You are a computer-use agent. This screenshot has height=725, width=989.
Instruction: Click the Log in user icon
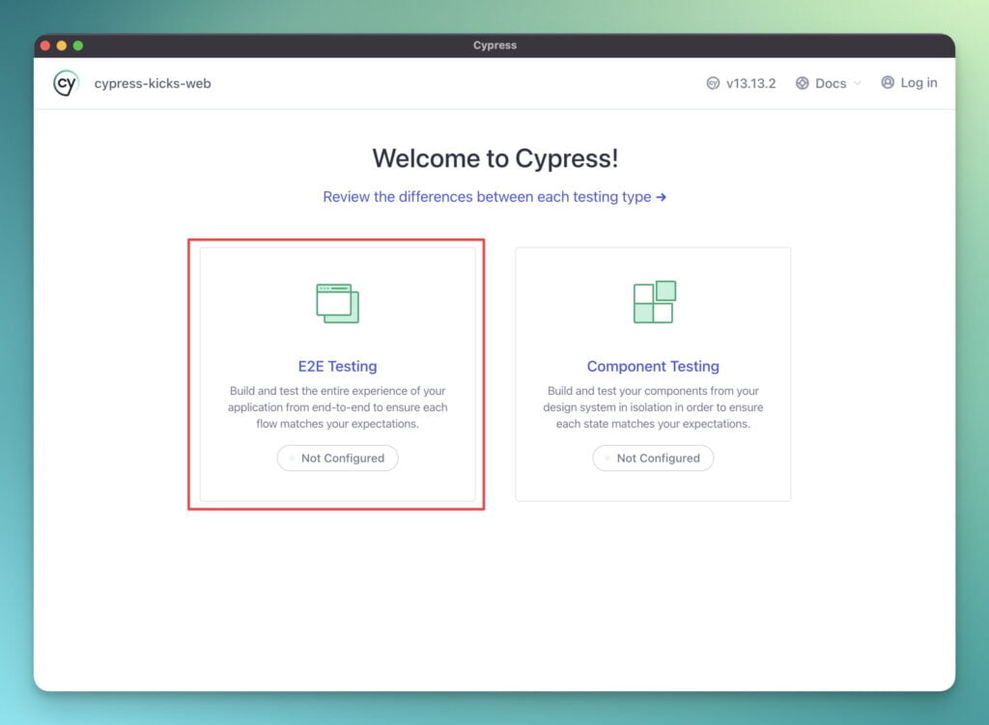(888, 83)
